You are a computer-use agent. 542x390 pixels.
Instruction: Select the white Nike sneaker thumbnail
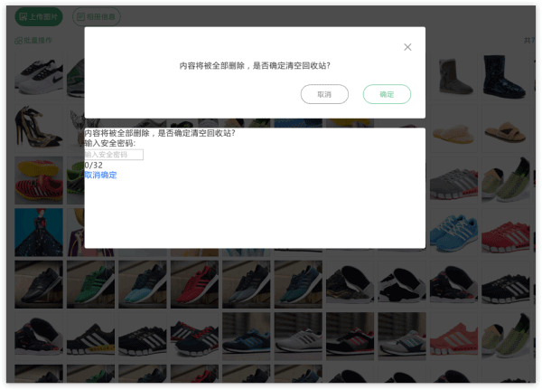point(39,76)
